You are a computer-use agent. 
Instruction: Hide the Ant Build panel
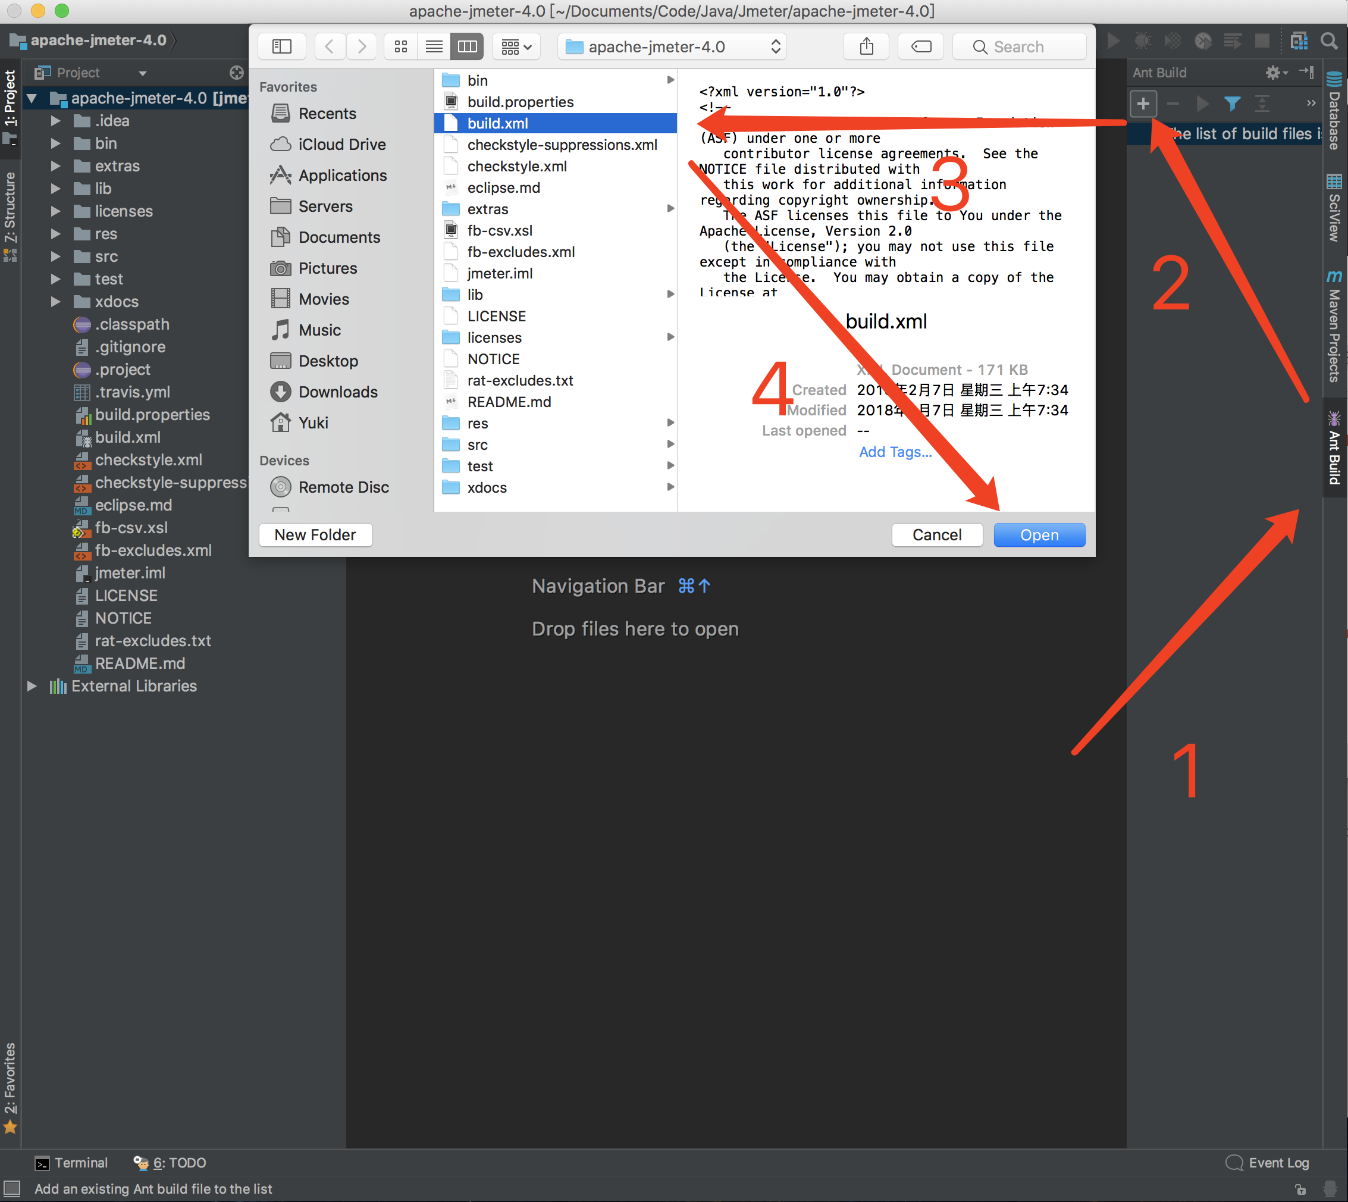1306,72
